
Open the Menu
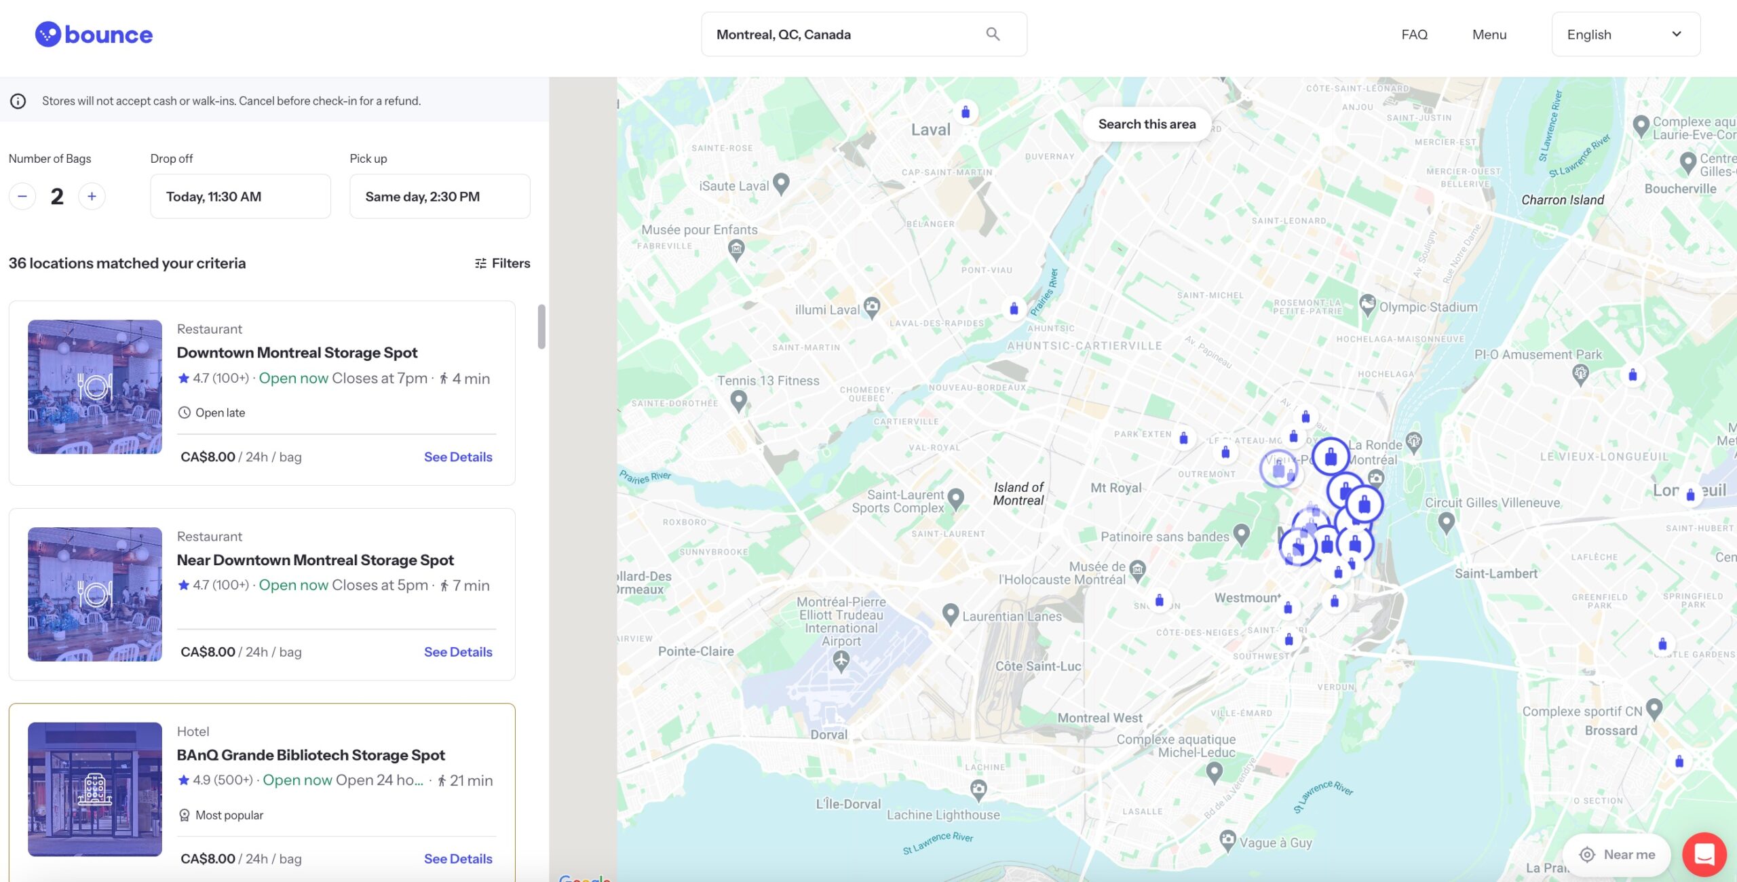tap(1489, 34)
